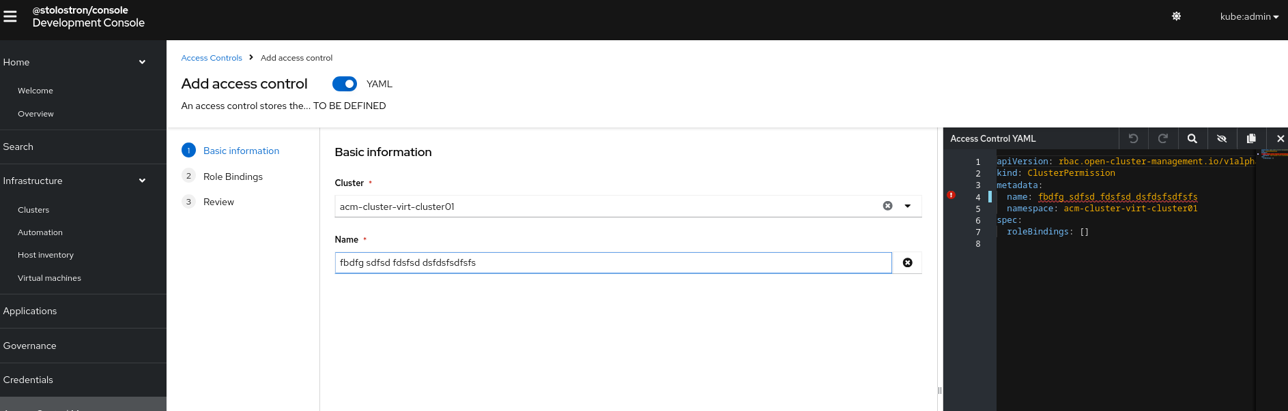Click the Name input field
This screenshot has width=1288, height=411.
click(612, 262)
